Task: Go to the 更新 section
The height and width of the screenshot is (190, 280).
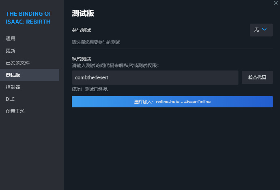Action: pos(11,51)
